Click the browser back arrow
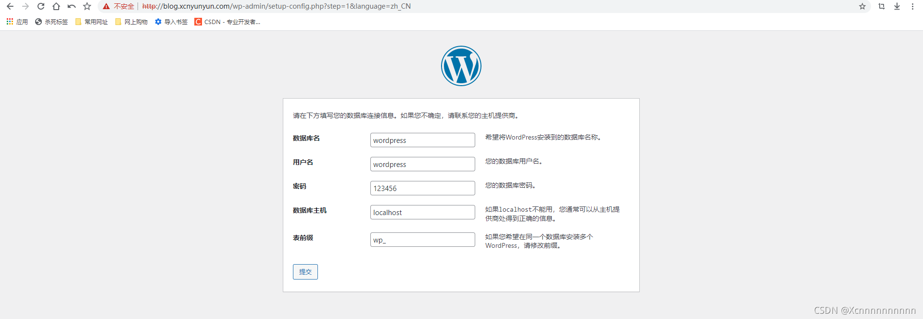Screen dimensions: 923x319 tap(10, 6)
